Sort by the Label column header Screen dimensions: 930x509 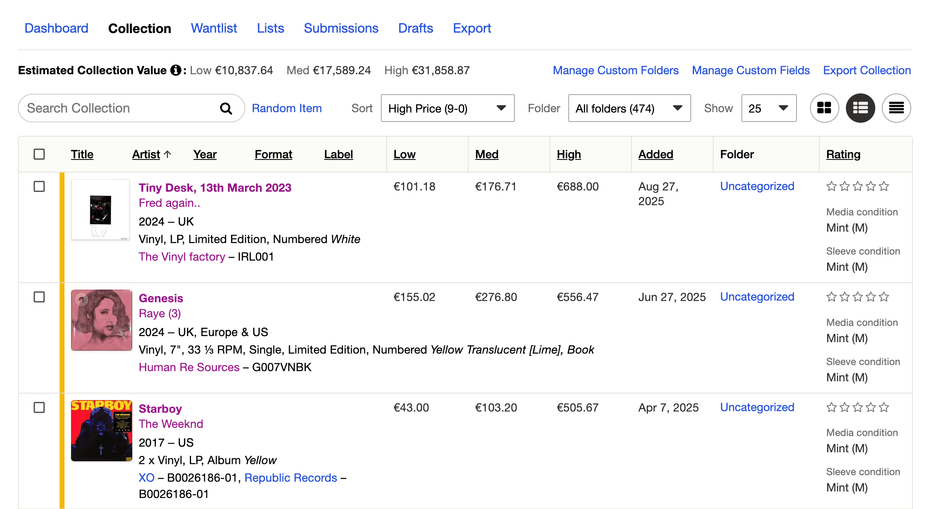coord(338,154)
